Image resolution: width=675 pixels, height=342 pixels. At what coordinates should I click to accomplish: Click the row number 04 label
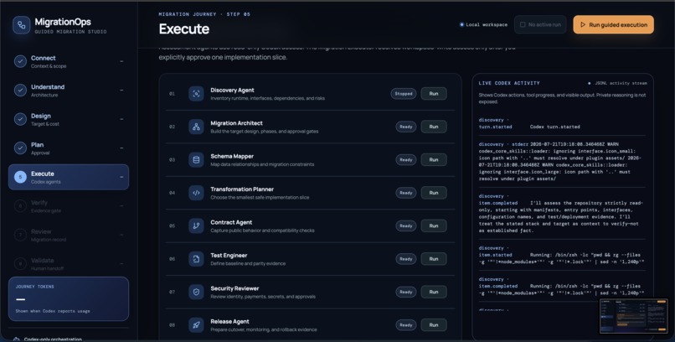tap(173, 193)
